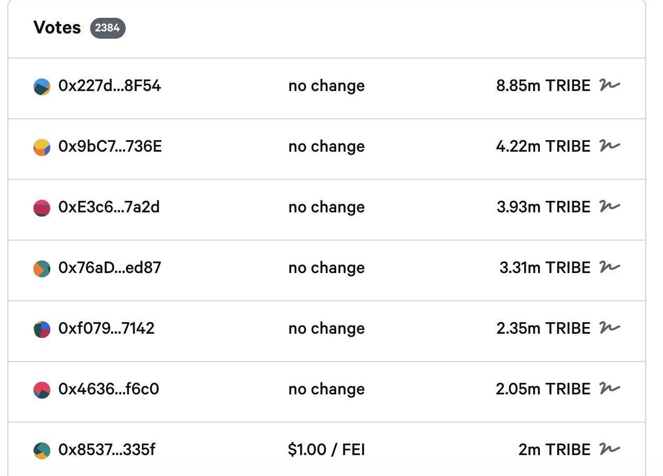This screenshot has width=663, height=476.
Task: Open voter profile 0x227d...8F54
Action: tap(109, 86)
